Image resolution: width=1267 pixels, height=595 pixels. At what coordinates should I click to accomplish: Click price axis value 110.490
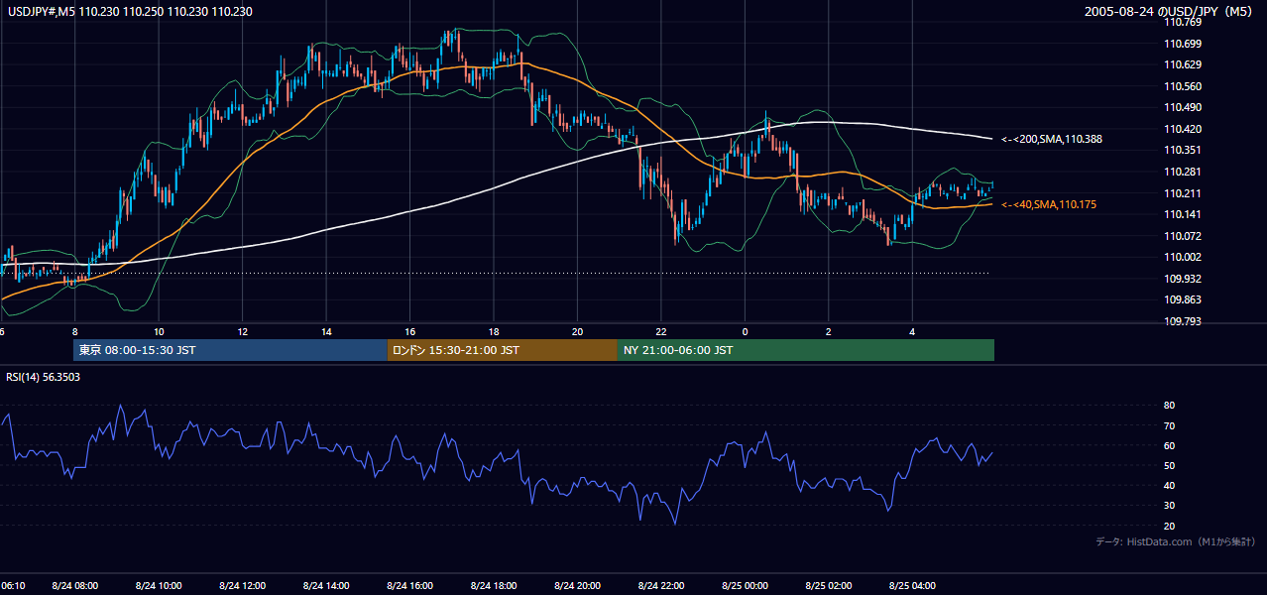click(1182, 107)
